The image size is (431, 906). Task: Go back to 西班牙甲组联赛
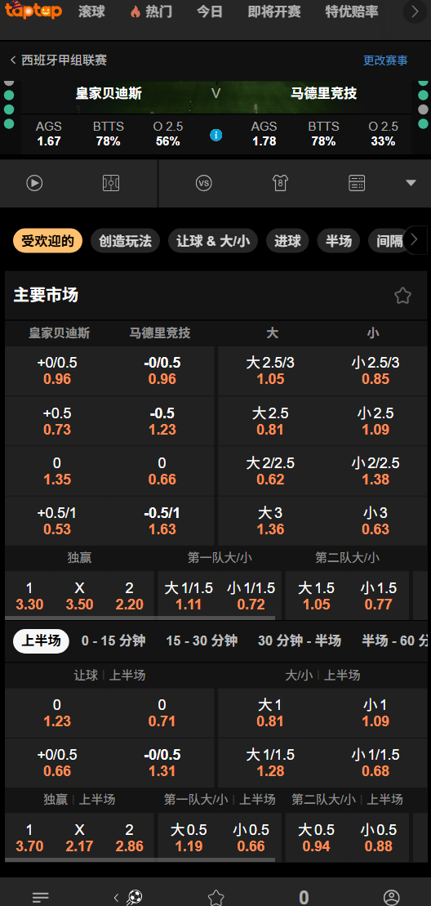point(58,60)
